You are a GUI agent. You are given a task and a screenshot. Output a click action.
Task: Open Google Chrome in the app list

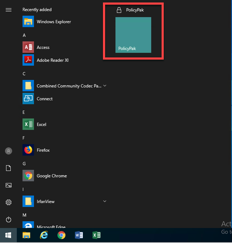point(51,176)
